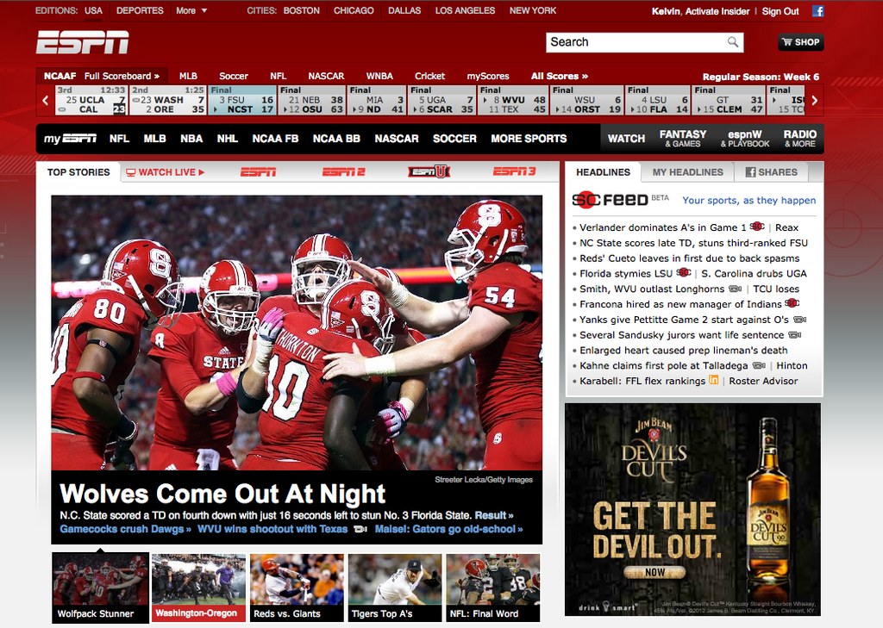Image resolution: width=883 pixels, height=628 pixels.
Task: Select Reds vs. Giants thumbnail
Action: (x=297, y=587)
